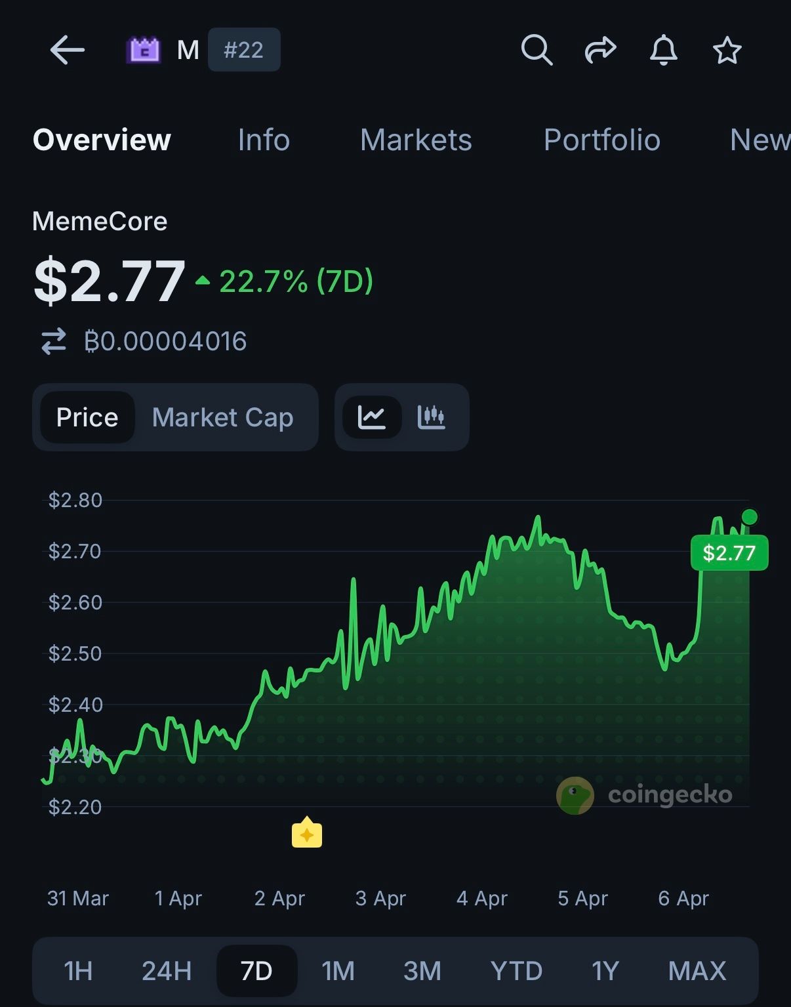This screenshot has height=1007, width=791.
Task: Switch to candlestick chart view
Action: pos(432,417)
